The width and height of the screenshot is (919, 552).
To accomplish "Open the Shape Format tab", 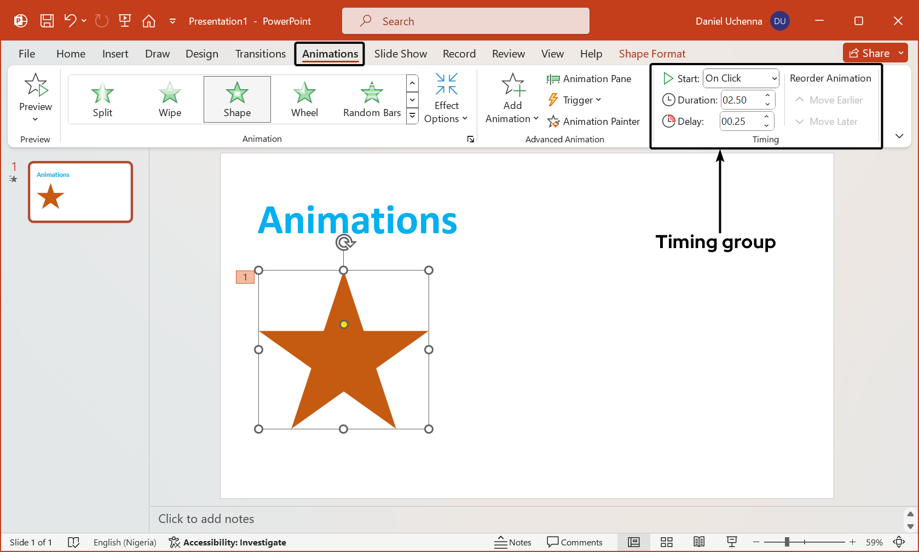I will pos(652,54).
